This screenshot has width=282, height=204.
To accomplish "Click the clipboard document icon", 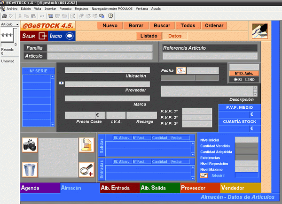I will (86, 145).
